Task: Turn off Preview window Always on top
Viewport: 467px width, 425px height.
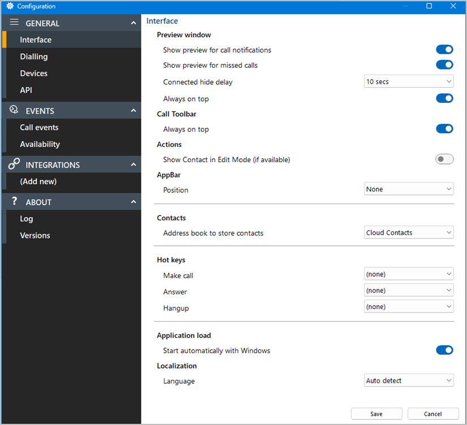Action: [444, 98]
